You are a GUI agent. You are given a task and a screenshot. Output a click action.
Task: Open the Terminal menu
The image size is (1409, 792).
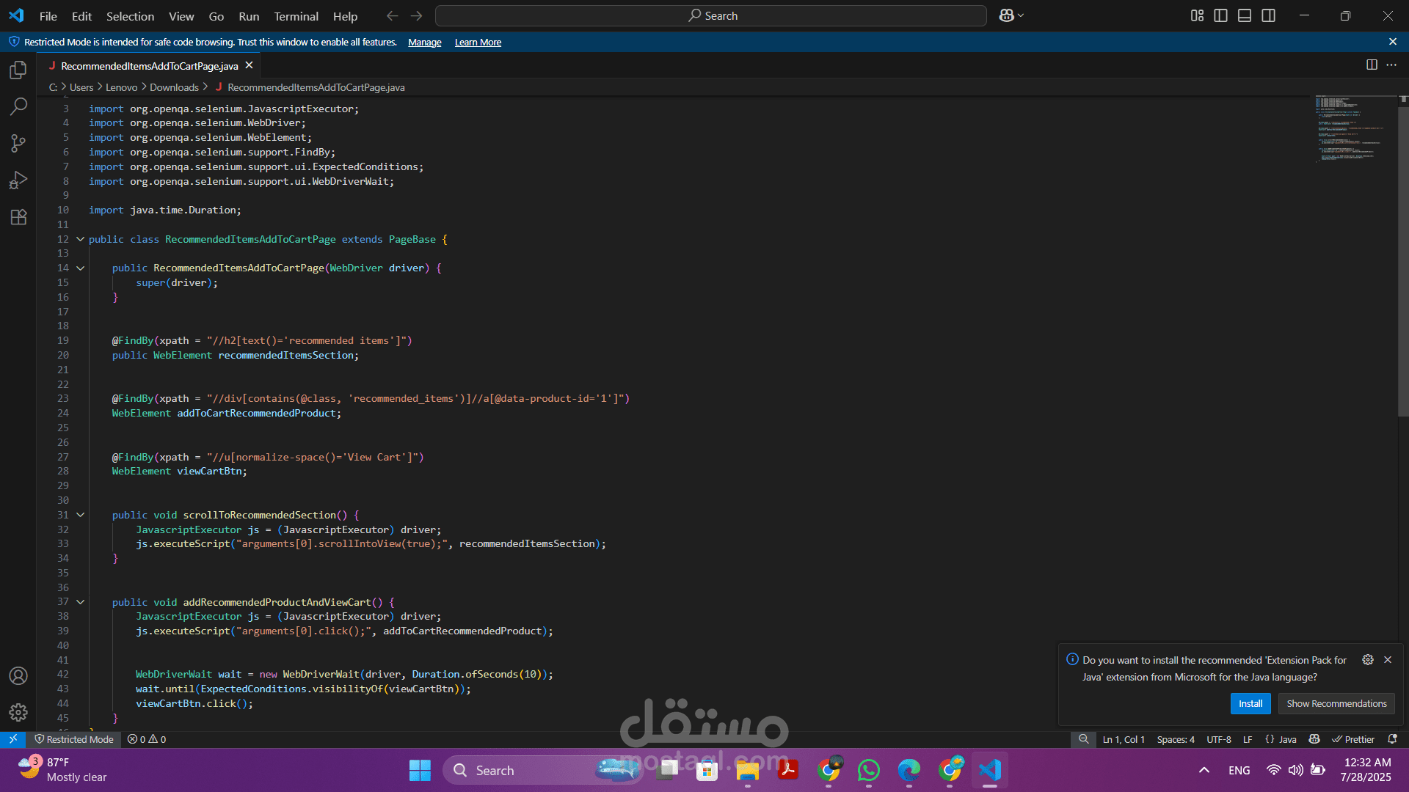296,16
